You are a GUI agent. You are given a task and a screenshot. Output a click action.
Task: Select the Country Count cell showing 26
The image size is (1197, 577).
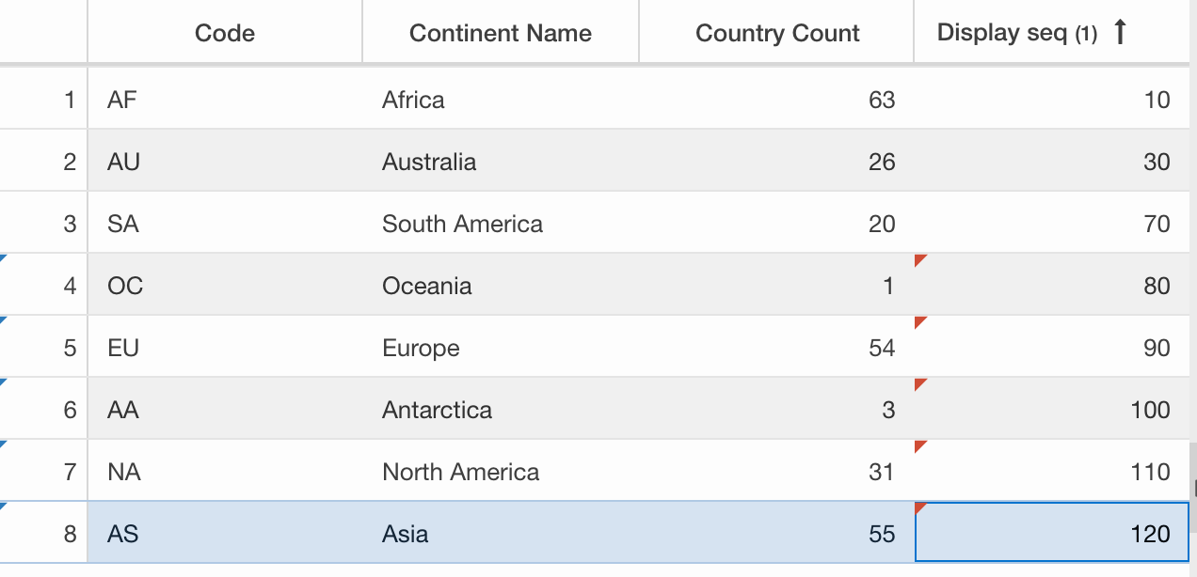pyautogui.click(x=776, y=161)
